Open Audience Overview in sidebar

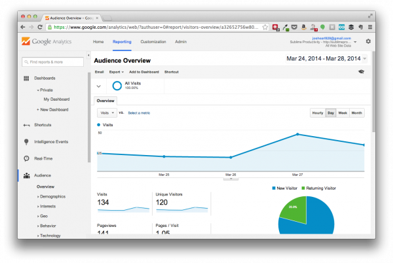[45, 186]
